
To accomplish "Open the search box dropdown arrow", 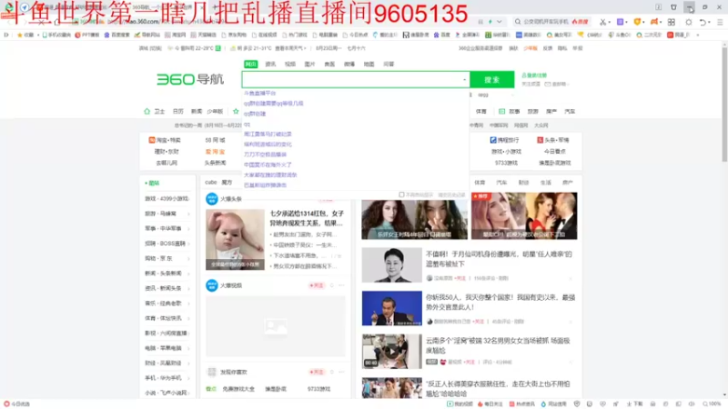I will click(x=464, y=80).
